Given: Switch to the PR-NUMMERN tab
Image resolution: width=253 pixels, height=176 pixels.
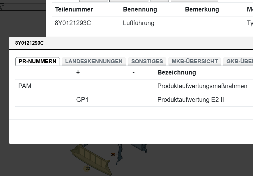Looking at the screenshot, I should tap(38, 61).
